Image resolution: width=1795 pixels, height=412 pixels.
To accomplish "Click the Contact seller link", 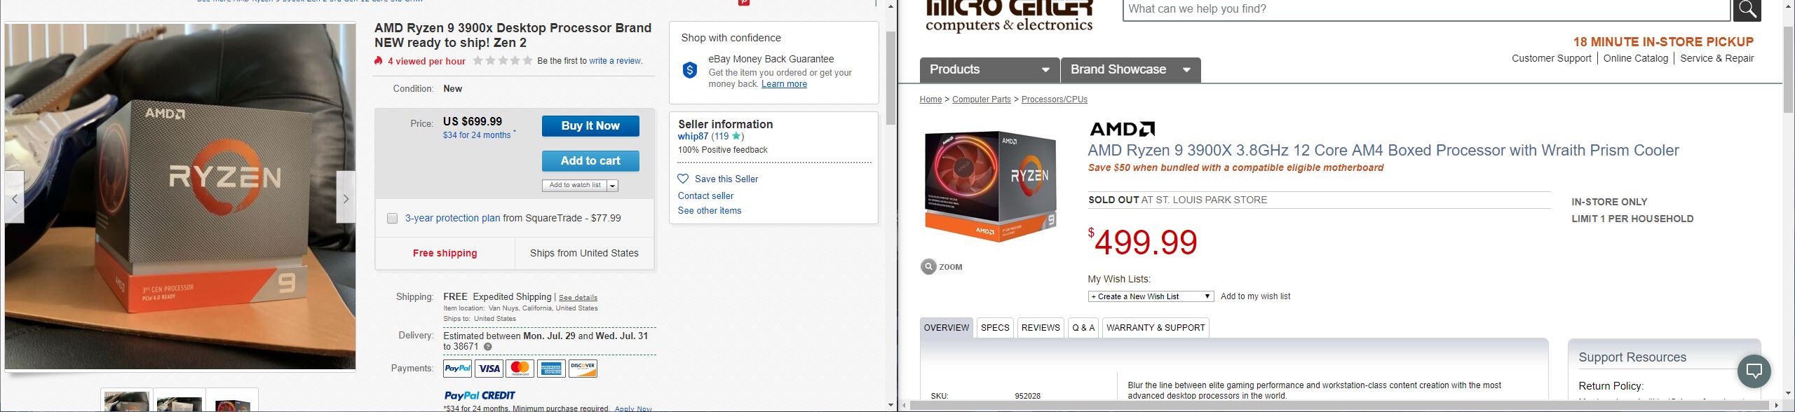I will (x=705, y=195).
